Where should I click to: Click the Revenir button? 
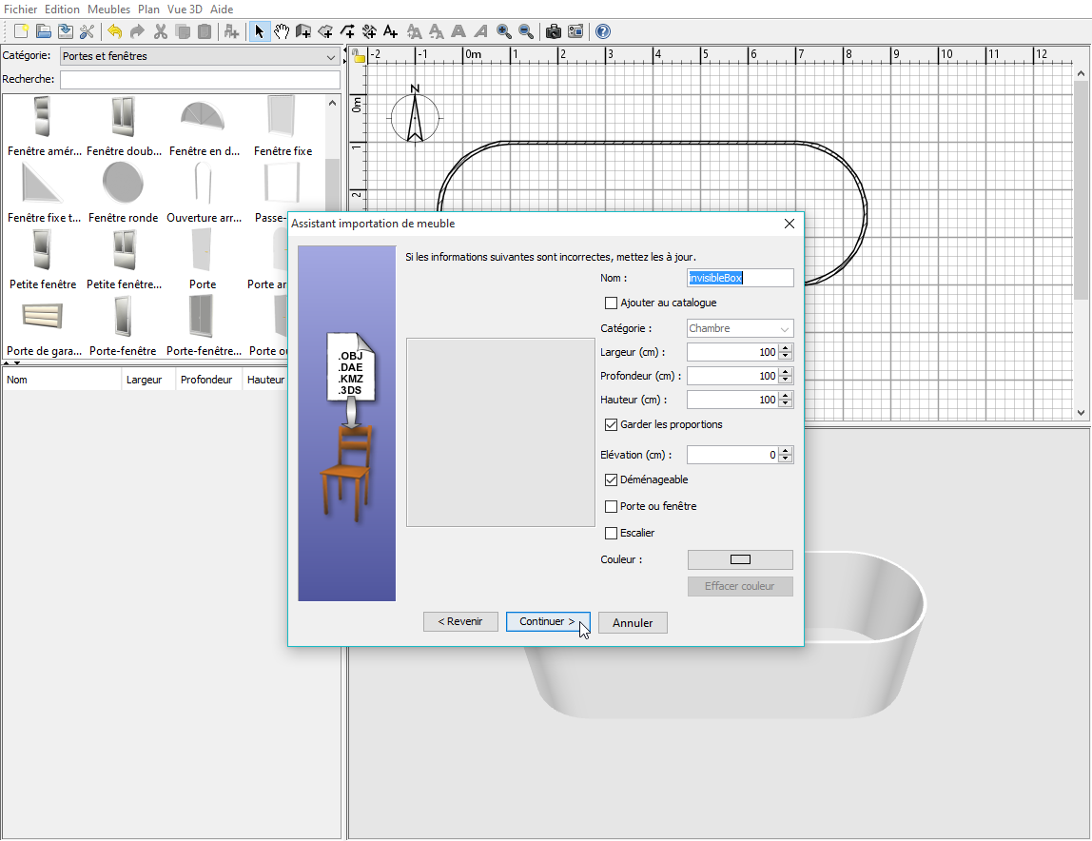click(460, 621)
